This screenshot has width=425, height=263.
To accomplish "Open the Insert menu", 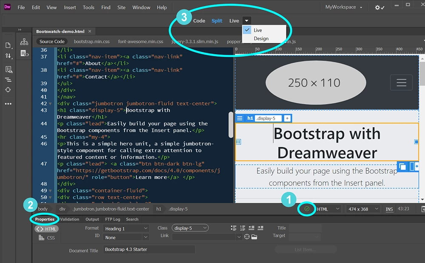I will (70, 8).
